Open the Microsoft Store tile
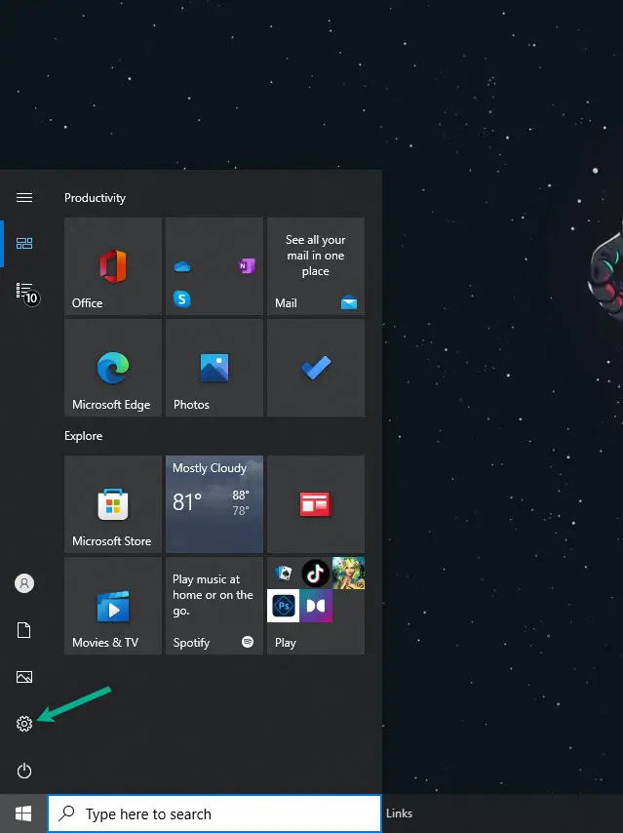 point(112,504)
